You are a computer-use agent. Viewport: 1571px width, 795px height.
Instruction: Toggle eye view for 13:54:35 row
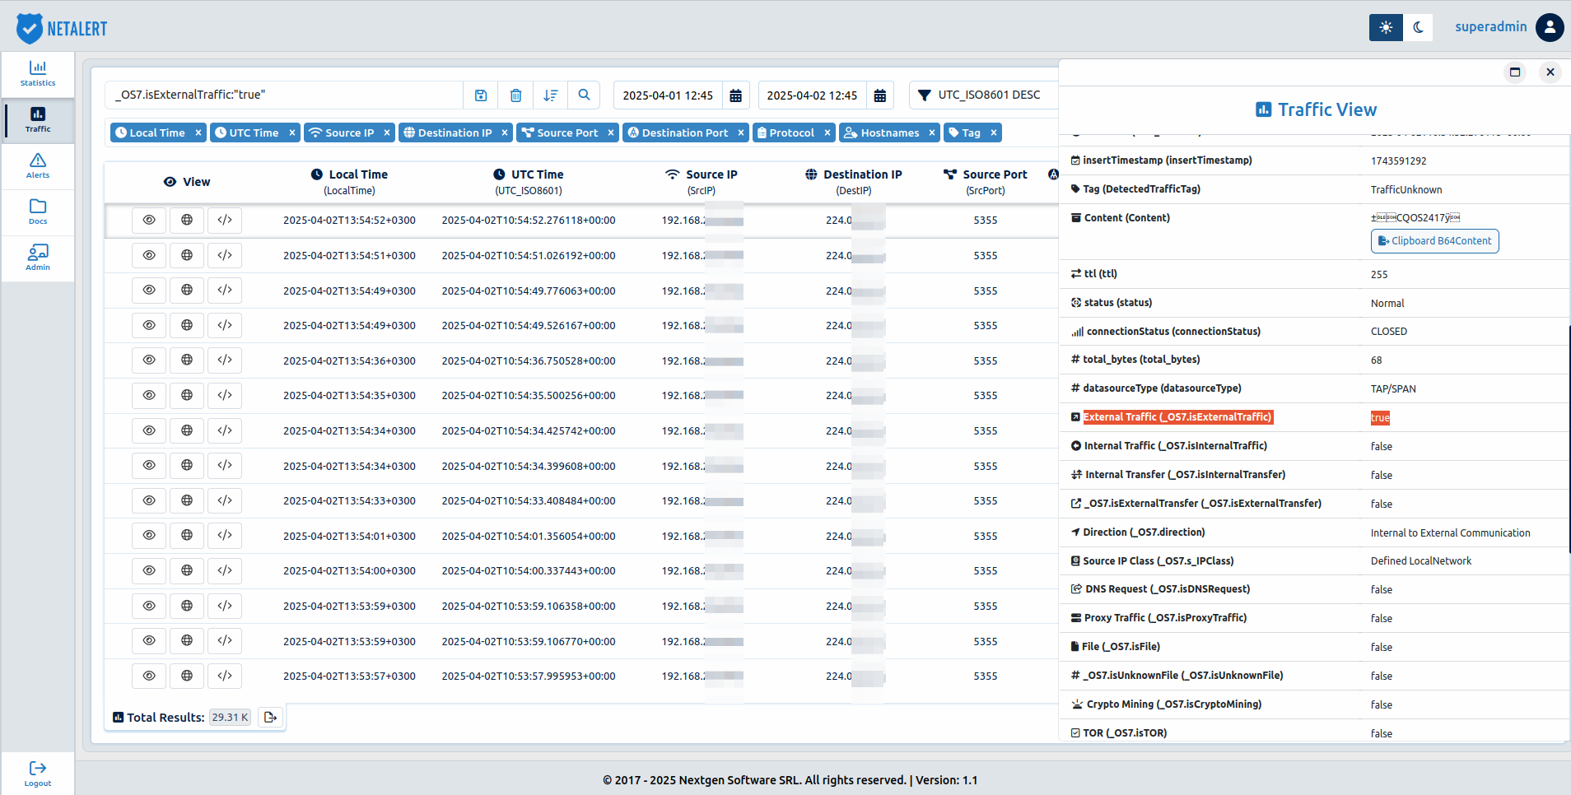click(x=149, y=395)
